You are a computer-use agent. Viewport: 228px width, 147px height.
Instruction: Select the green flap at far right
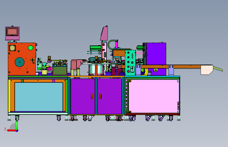(x=218, y=69)
